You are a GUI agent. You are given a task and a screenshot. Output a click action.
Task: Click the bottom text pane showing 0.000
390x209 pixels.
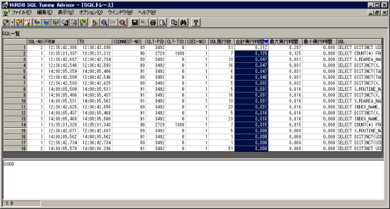[193, 179]
